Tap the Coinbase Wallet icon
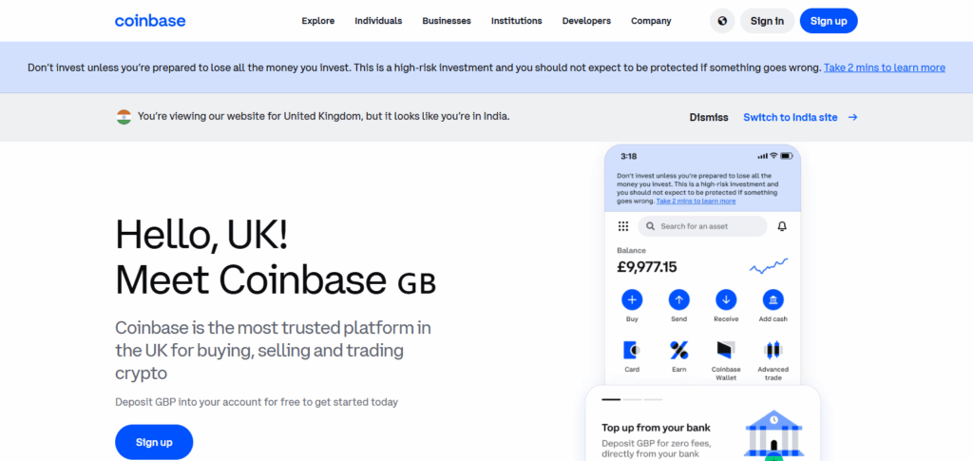973x461 pixels. (x=726, y=351)
